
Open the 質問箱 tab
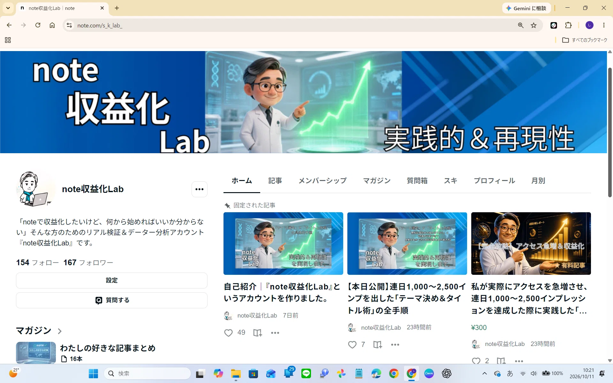pyautogui.click(x=417, y=181)
